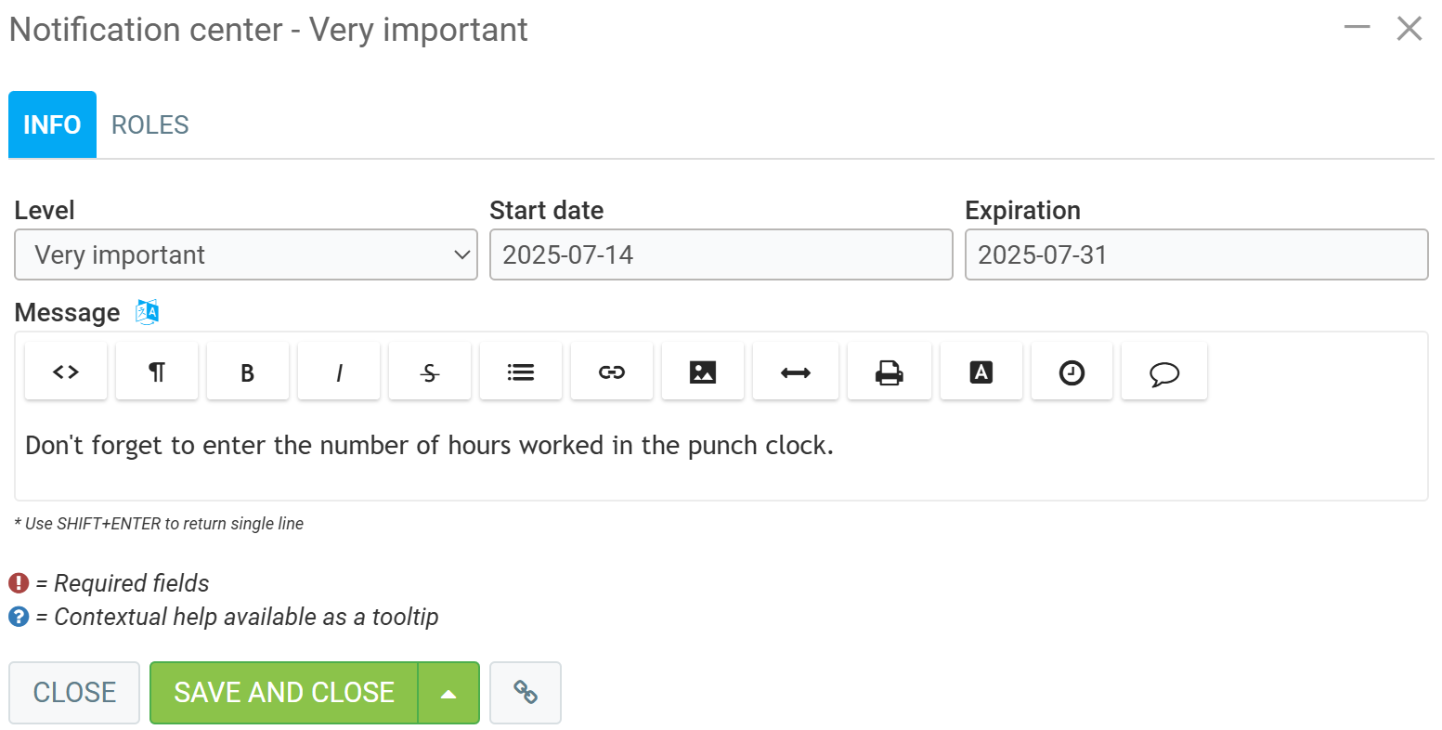Select the INFO tab

point(52,124)
